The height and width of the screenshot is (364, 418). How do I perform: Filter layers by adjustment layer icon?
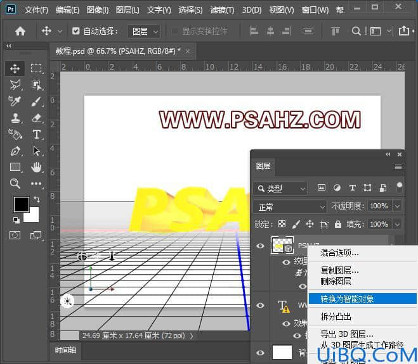(337, 188)
